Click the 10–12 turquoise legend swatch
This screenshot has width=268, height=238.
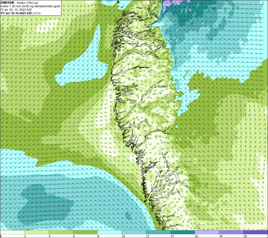tap(134, 232)
